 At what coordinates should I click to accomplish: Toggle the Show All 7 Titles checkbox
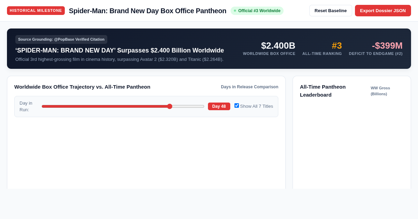237,106
